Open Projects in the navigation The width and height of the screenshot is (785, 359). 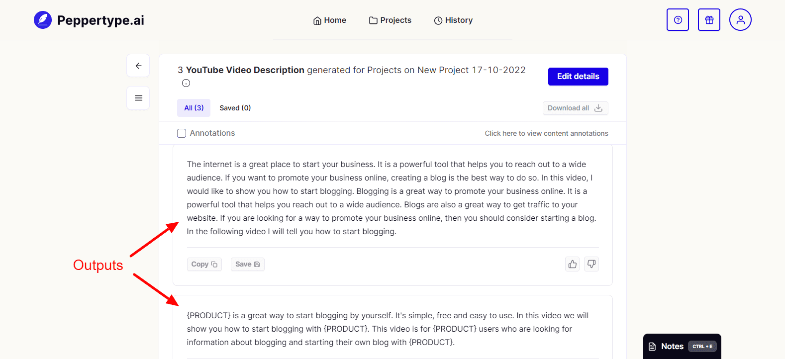tap(390, 20)
